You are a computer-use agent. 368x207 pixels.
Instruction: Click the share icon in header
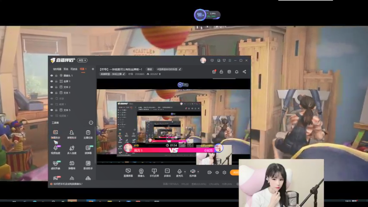click(244, 72)
